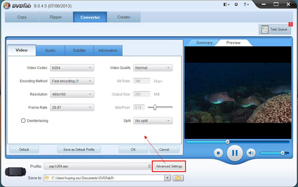Open the Task Queue list icon
298x187 pixels.
point(265,29)
